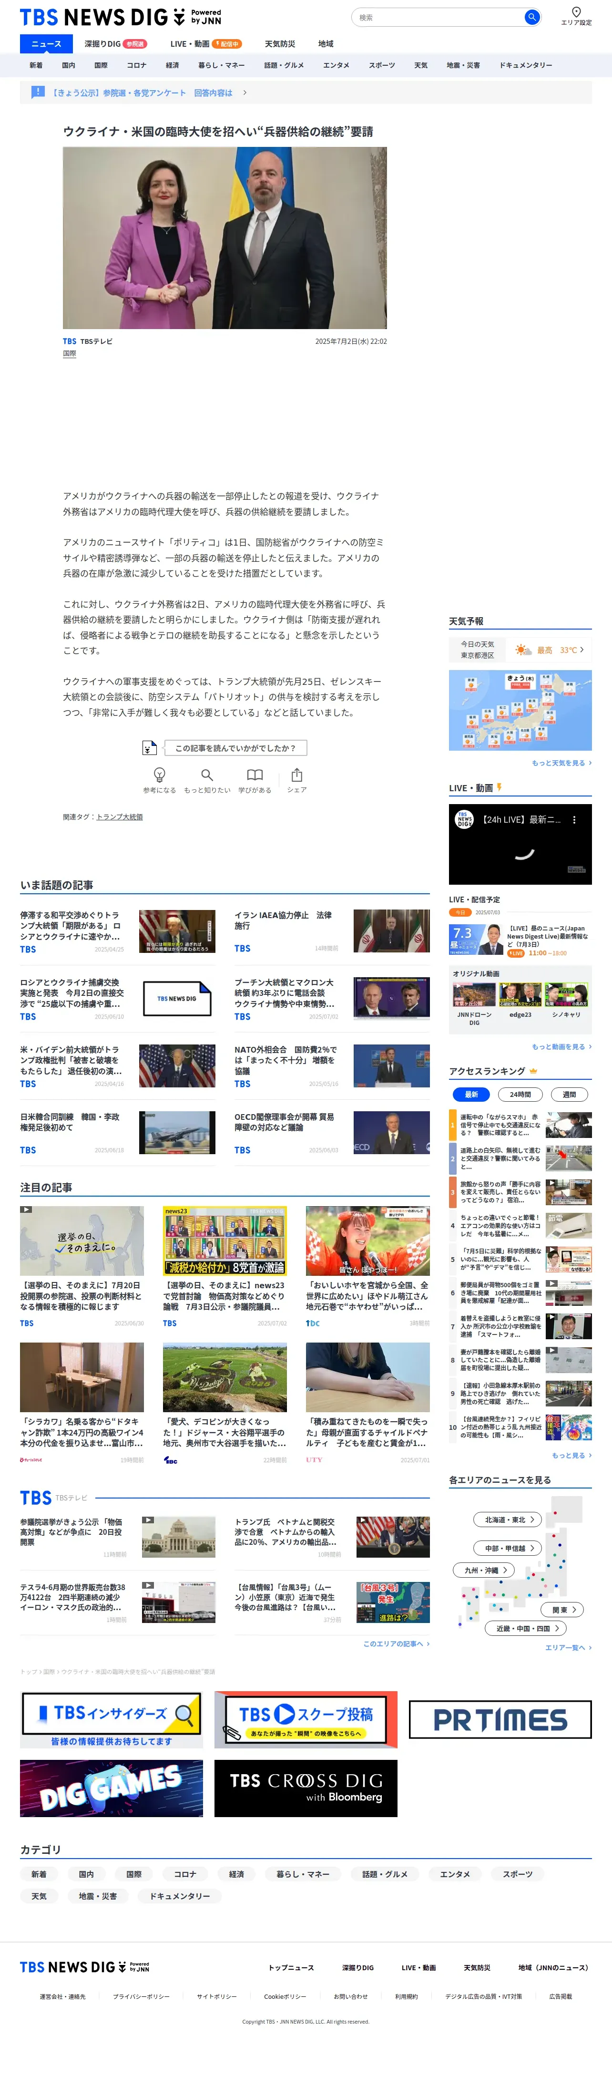Open お問い合わせ footer link
The image size is (612, 2088).
(350, 1996)
